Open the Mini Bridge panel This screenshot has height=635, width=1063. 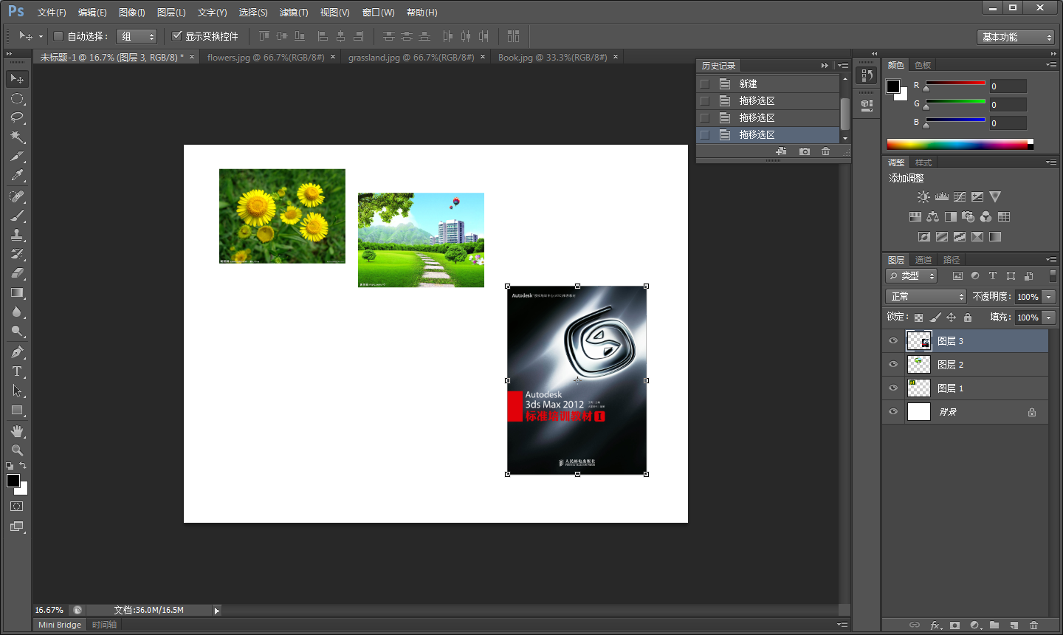pos(60,625)
